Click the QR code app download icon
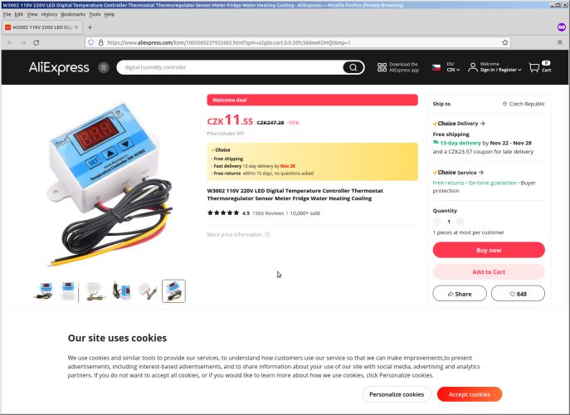Image resolution: width=570 pixels, height=415 pixels. 382,67
